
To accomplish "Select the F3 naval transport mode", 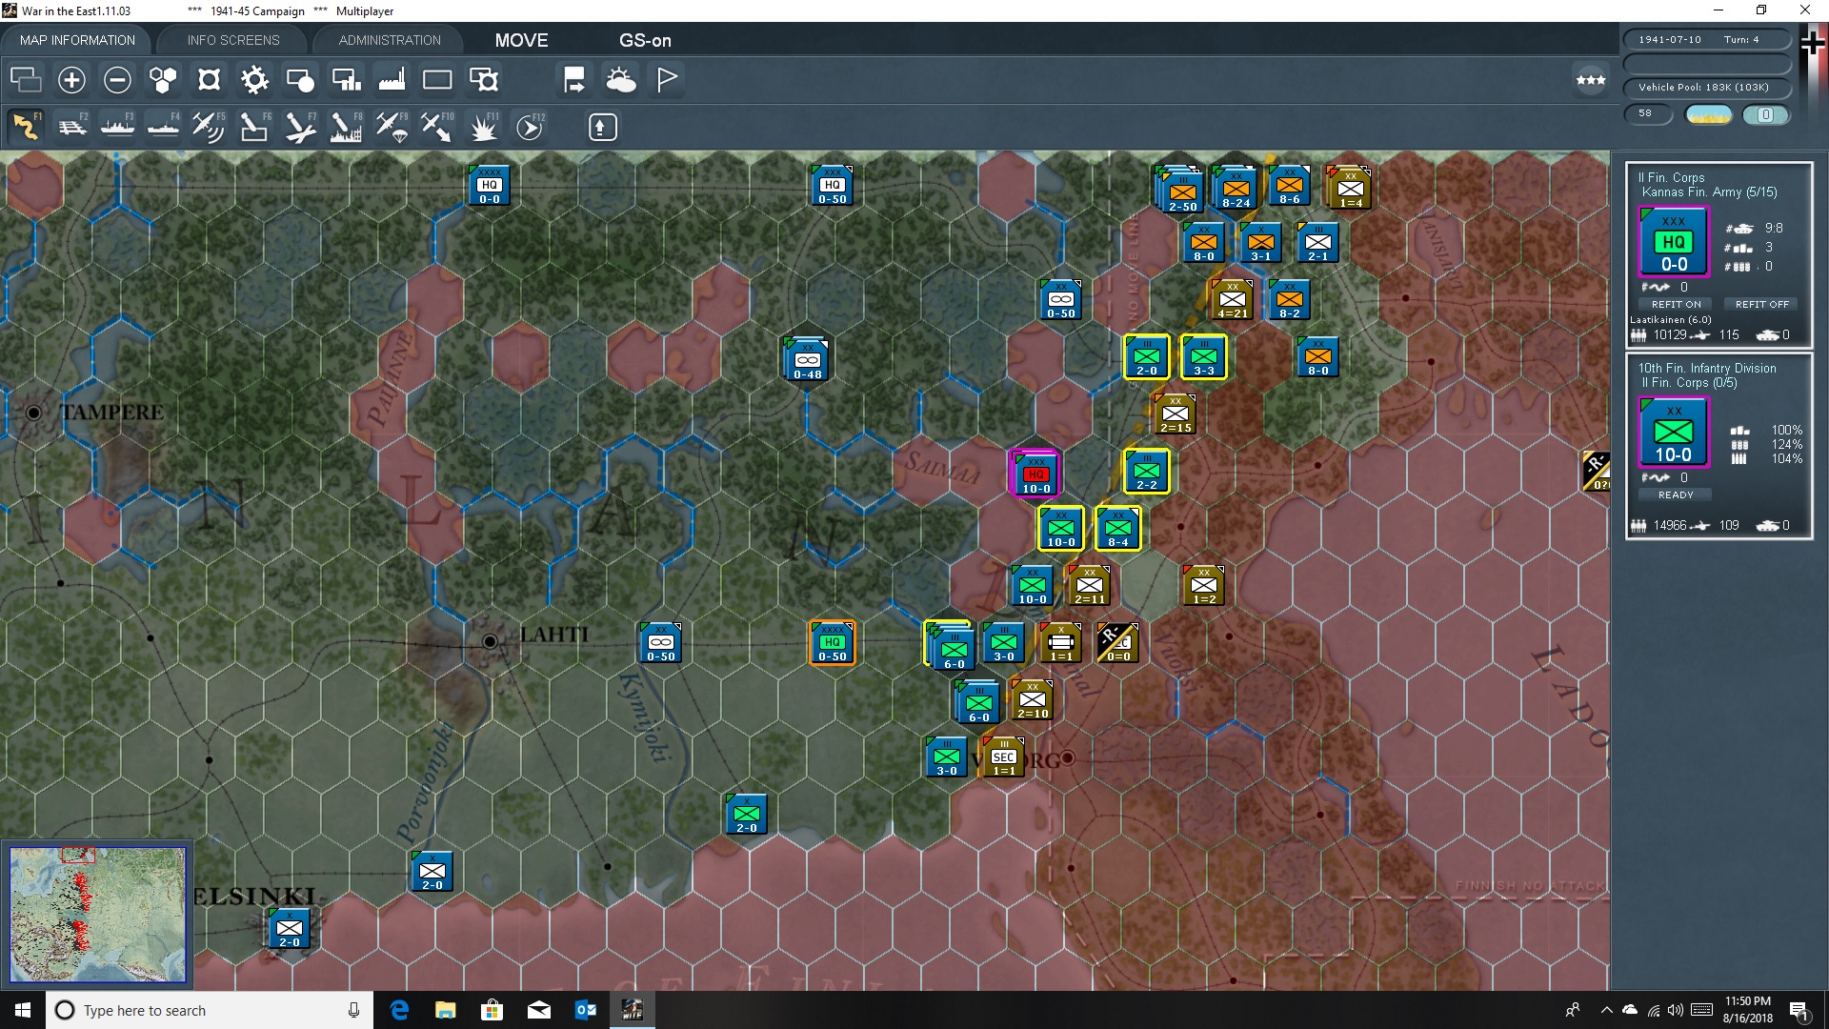I will (x=117, y=127).
